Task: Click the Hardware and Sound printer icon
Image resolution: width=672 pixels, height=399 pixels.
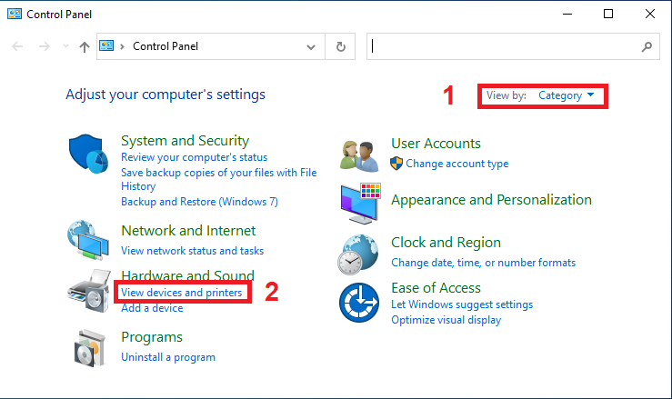Action: click(x=89, y=292)
